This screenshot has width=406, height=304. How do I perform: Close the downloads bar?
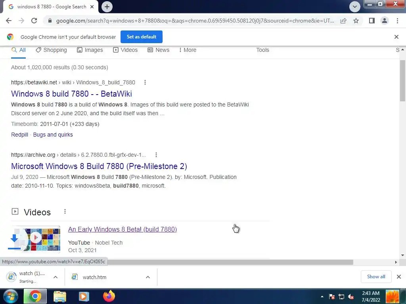point(399,277)
